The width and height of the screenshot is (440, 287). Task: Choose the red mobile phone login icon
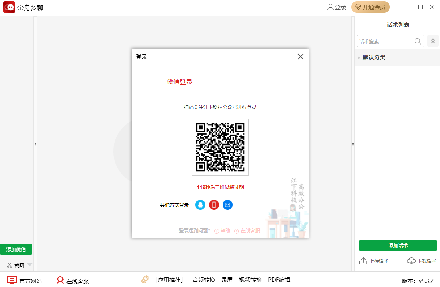point(214,205)
